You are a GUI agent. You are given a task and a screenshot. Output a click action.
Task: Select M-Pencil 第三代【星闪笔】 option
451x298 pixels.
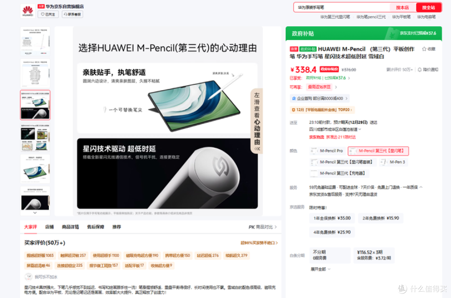coord(378,151)
